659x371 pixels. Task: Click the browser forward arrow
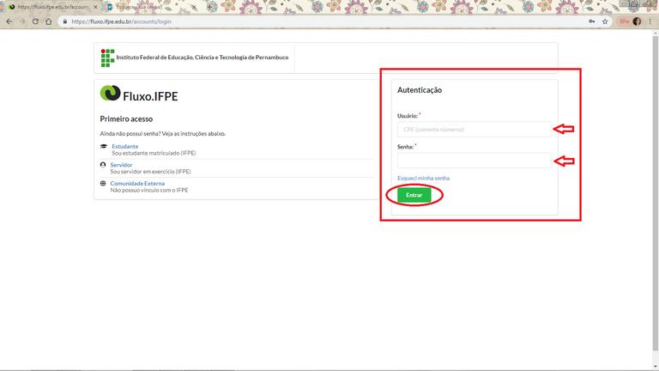coord(22,21)
